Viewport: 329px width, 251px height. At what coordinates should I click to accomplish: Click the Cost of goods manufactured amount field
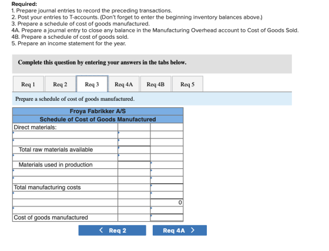167,218
